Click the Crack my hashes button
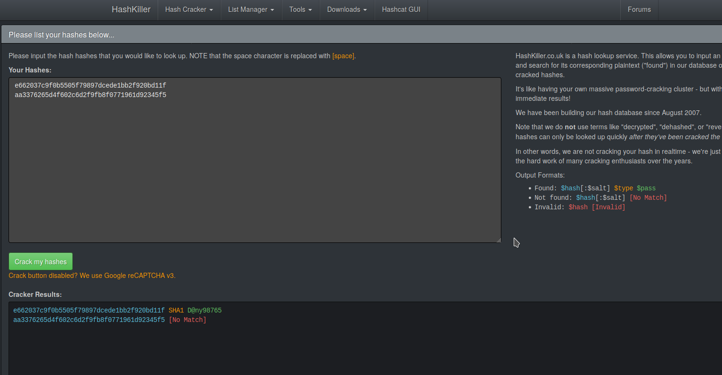Image resolution: width=722 pixels, height=375 pixels. pyautogui.click(x=41, y=261)
